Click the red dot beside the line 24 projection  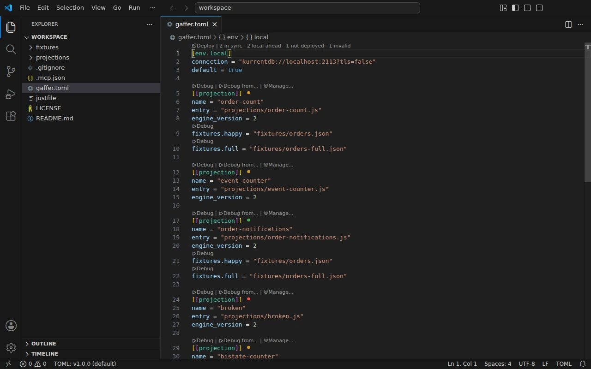click(x=248, y=299)
